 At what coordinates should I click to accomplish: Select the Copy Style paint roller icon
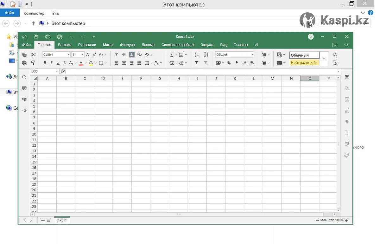[x=33, y=63]
